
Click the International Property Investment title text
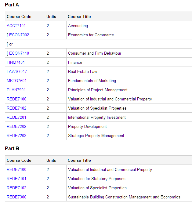(x=97, y=118)
